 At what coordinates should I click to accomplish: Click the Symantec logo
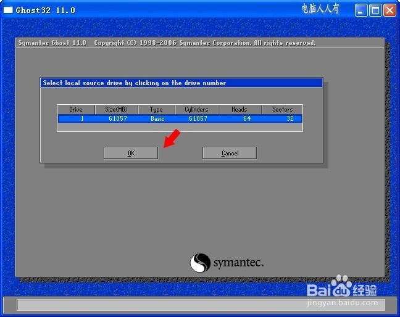pos(227,263)
